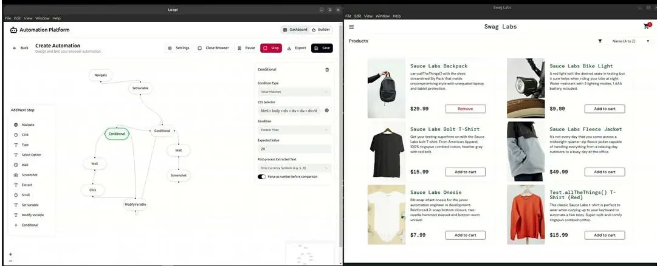Open the Edit menu in Loopi window

coord(17,18)
